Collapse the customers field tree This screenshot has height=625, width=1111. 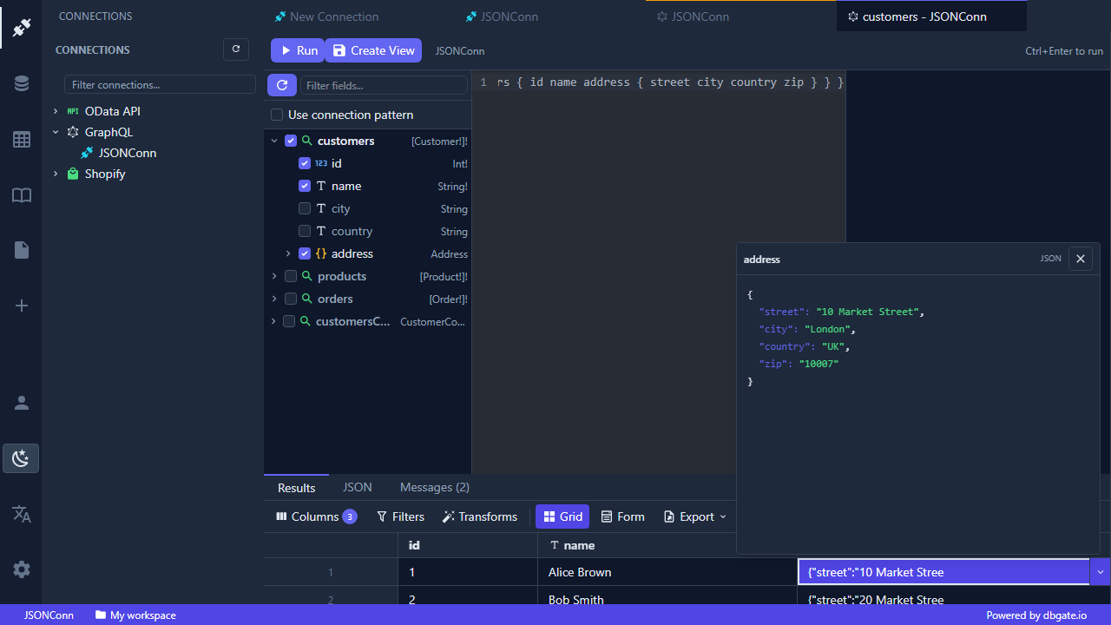[x=274, y=141]
